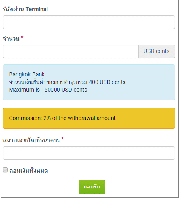
Task: Click the จำนวน field label
Action: [11, 39]
